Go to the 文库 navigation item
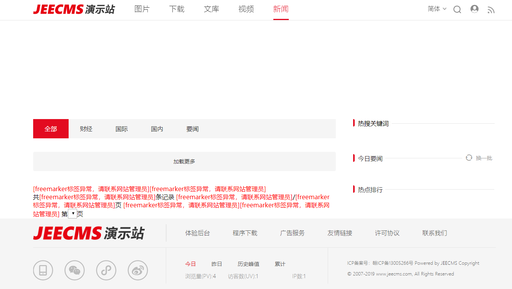 (x=212, y=9)
